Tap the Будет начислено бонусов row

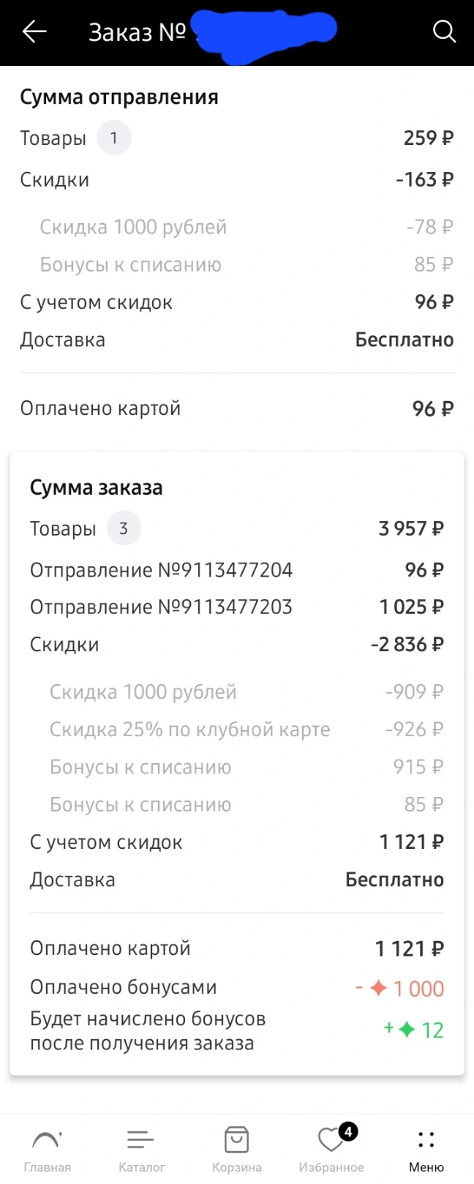[x=236, y=1030]
